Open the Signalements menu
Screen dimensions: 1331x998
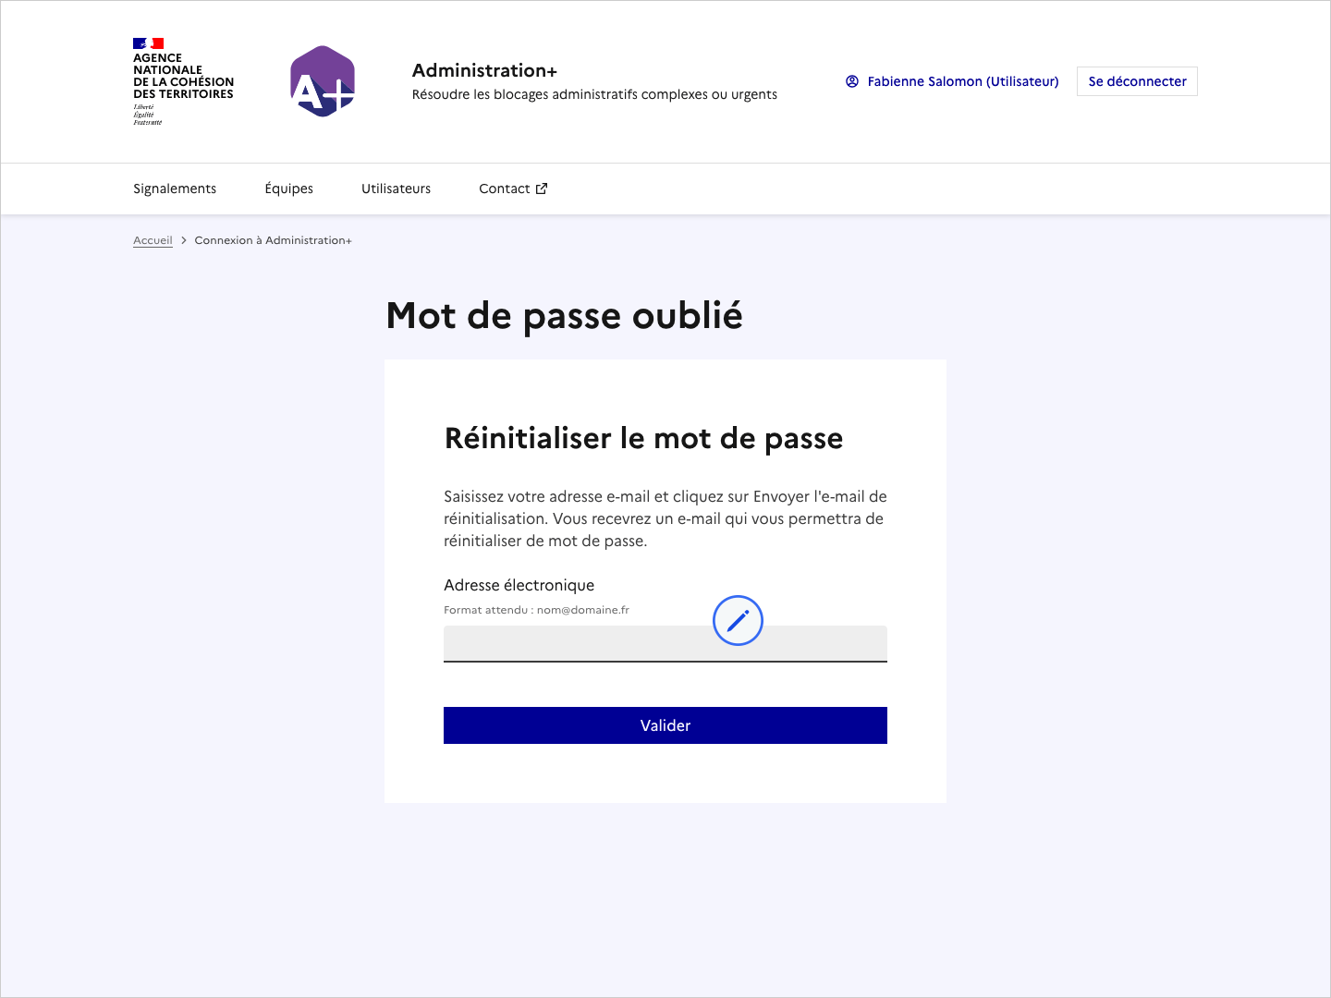click(x=175, y=189)
